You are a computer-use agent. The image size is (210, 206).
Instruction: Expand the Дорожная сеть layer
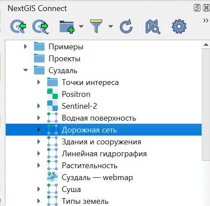(x=39, y=129)
